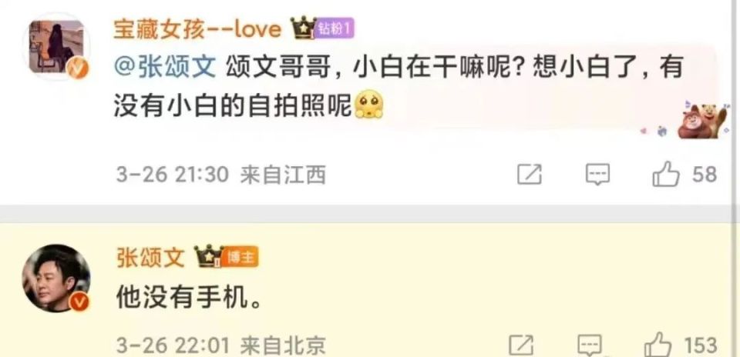The height and width of the screenshot is (357, 740).
Task: Open 张颂文's profile avatar
Action: (x=56, y=278)
